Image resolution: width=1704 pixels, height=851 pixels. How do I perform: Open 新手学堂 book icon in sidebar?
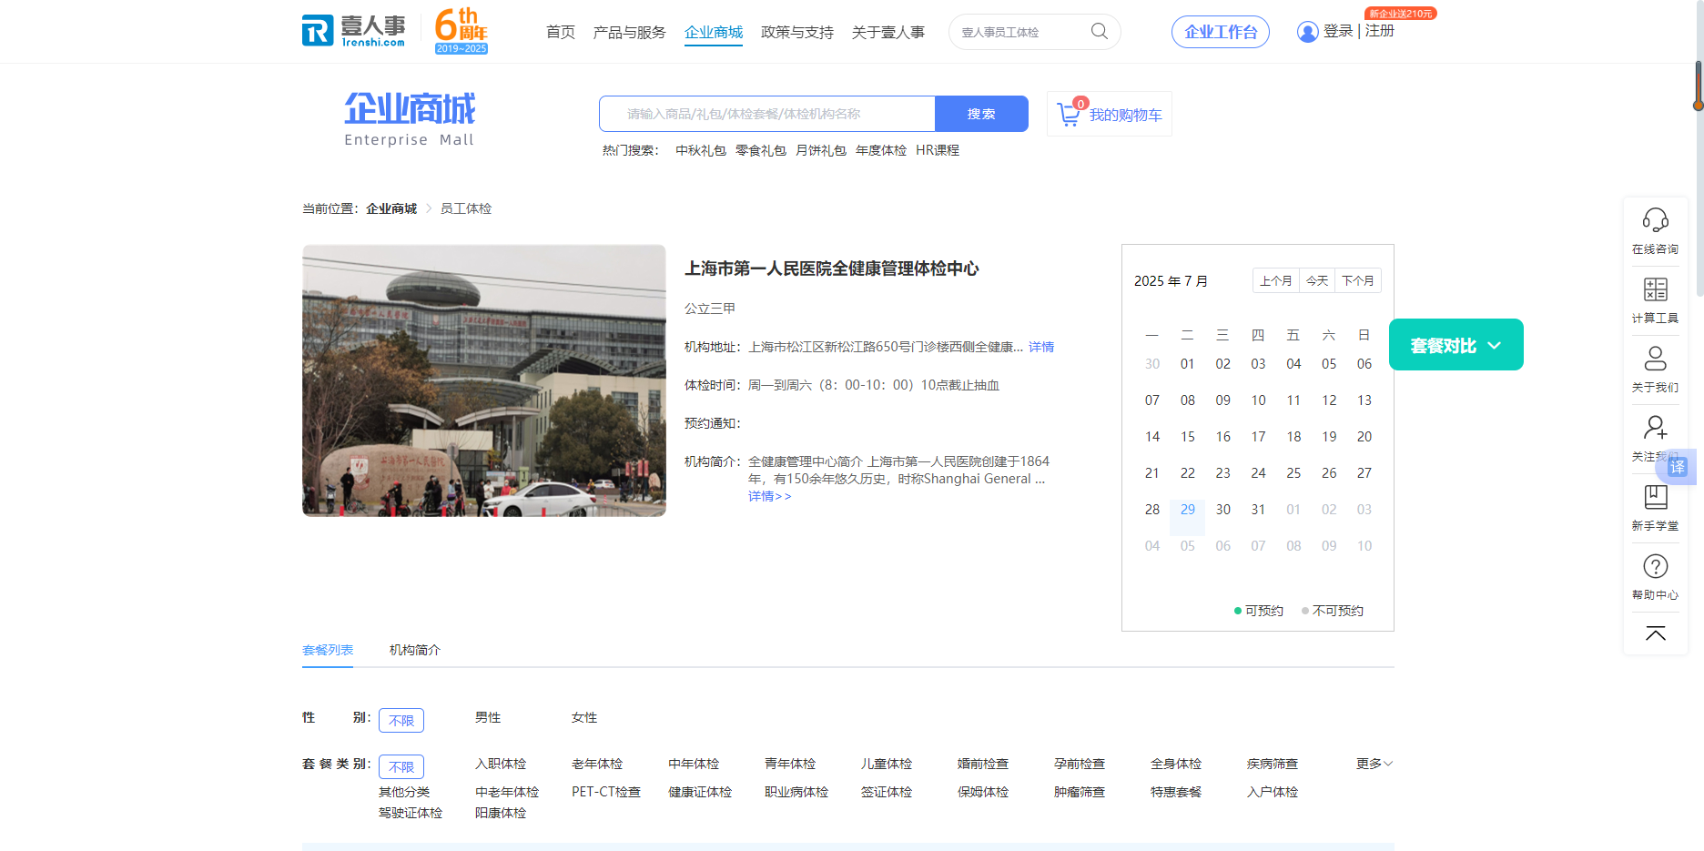1655,497
